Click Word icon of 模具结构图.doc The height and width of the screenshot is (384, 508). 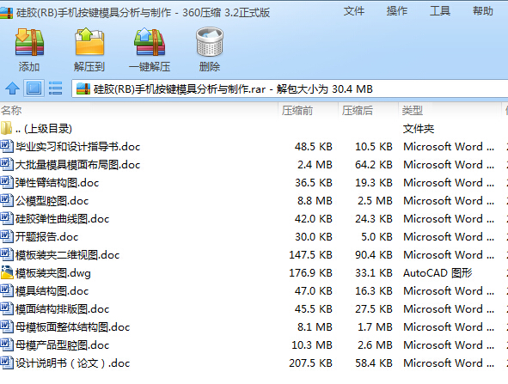tap(7, 290)
